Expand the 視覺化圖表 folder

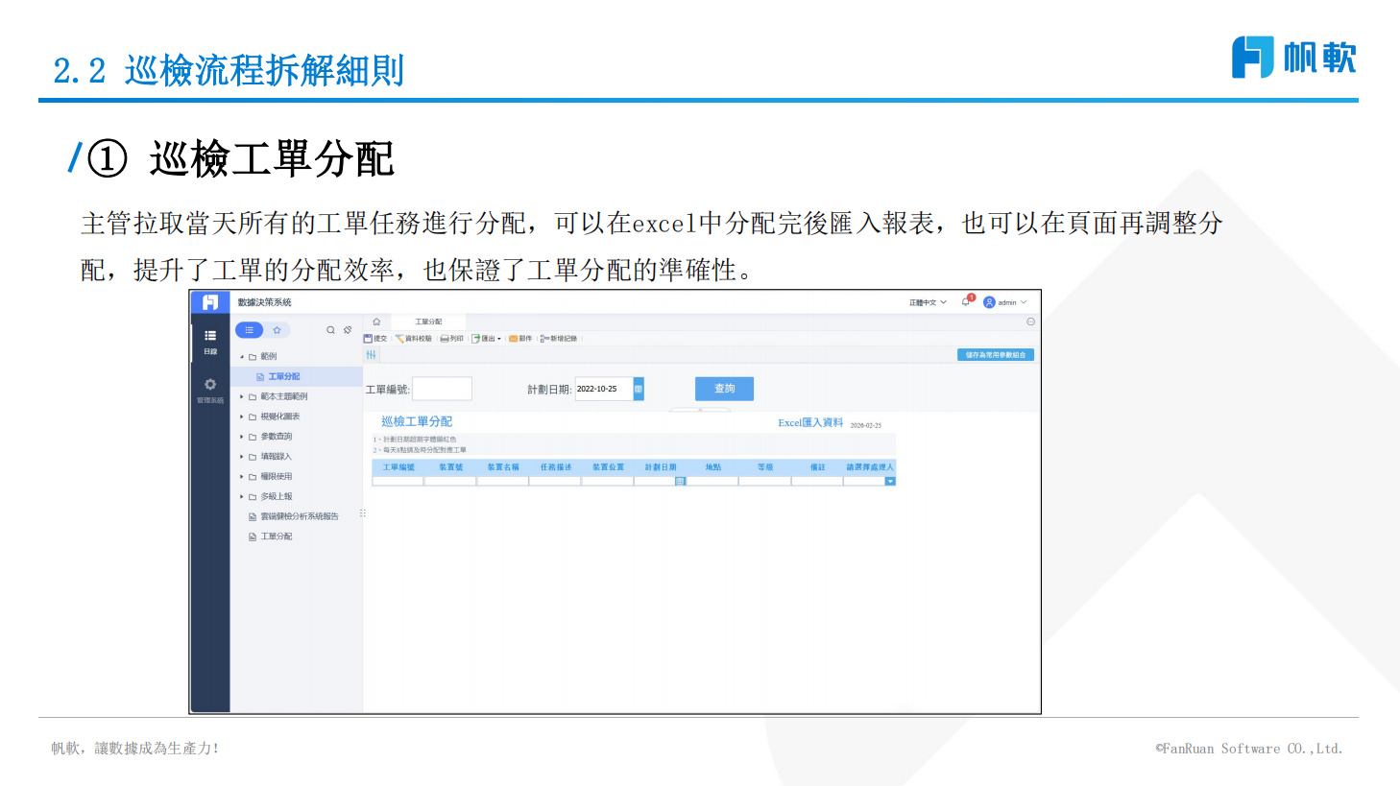(x=242, y=417)
